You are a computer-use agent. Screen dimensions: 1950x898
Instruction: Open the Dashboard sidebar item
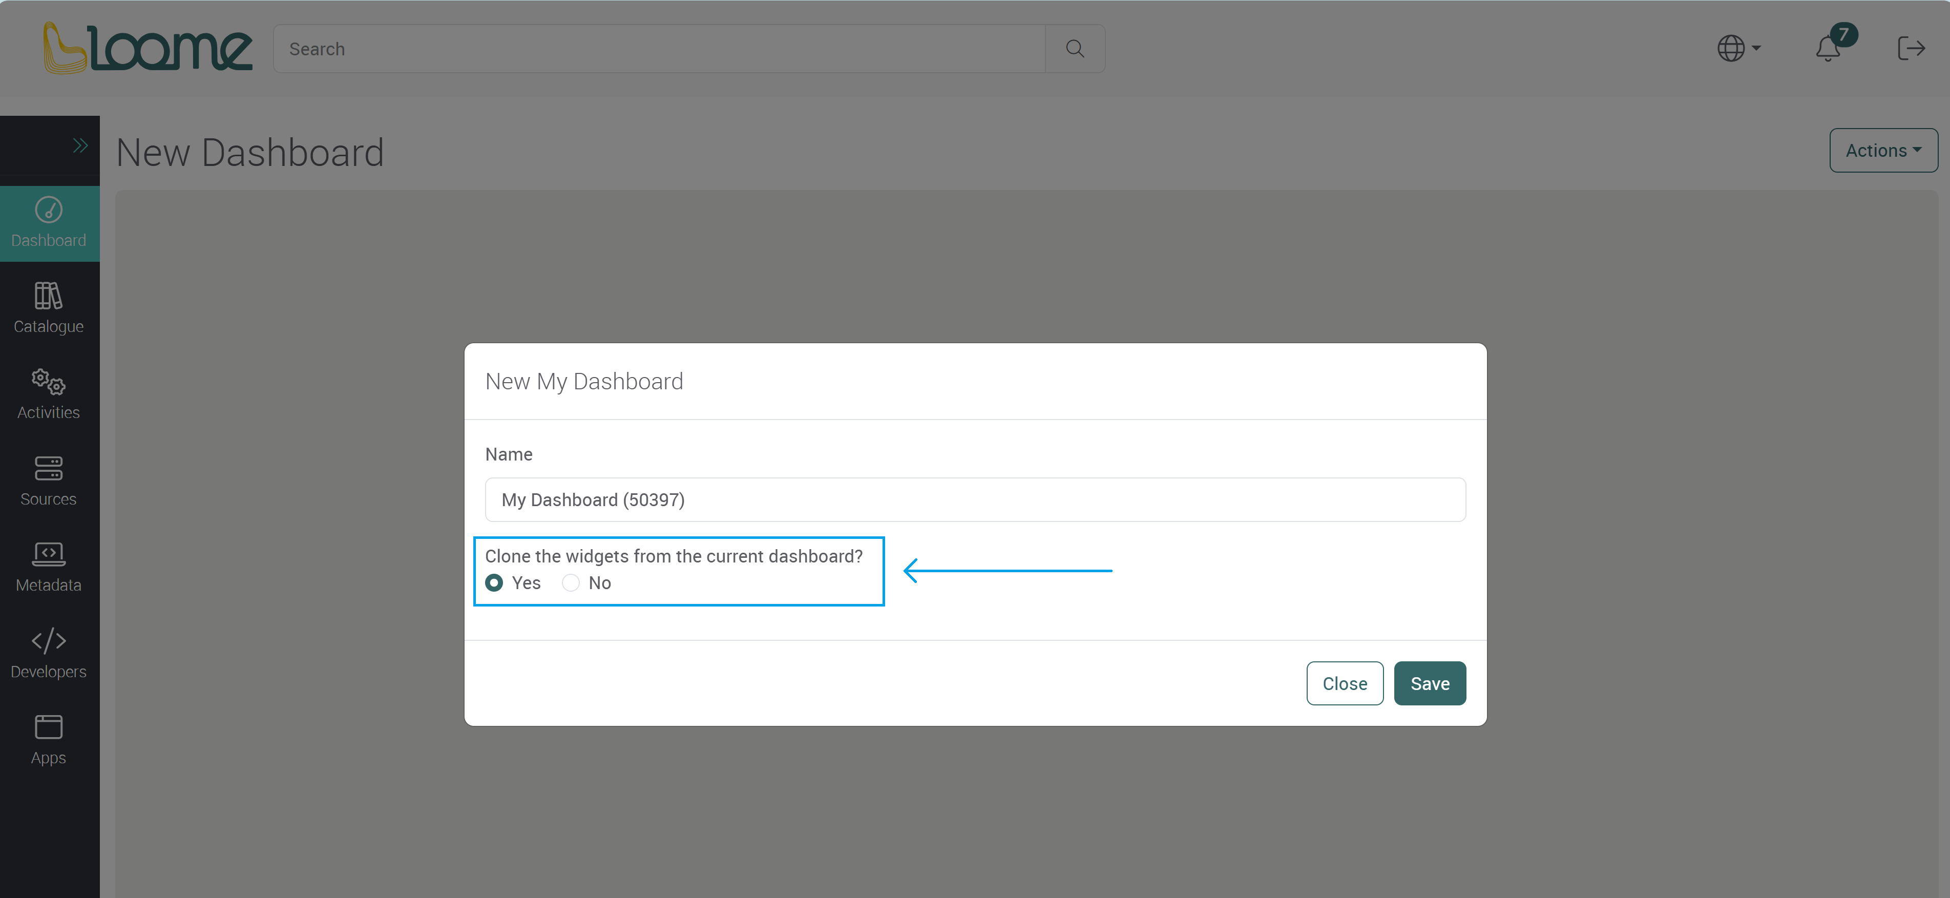click(x=49, y=223)
